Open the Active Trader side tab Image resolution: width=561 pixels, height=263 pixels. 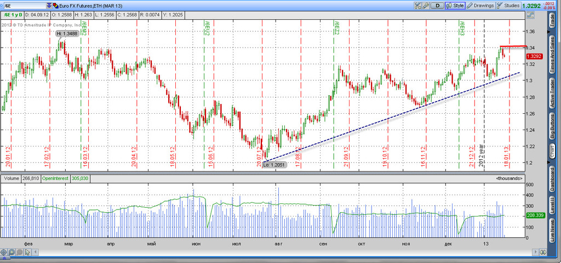coord(552,93)
